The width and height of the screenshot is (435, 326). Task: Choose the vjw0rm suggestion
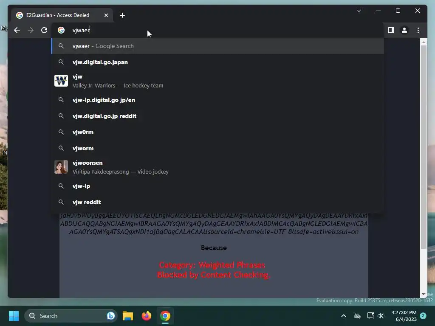point(217,132)
